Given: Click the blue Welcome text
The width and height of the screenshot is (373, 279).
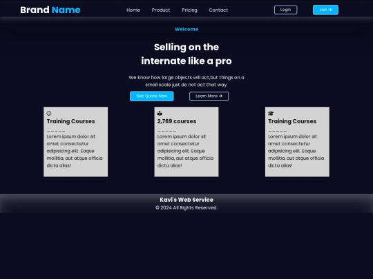Looking at the screenshot, I should (x=186, y=29).
